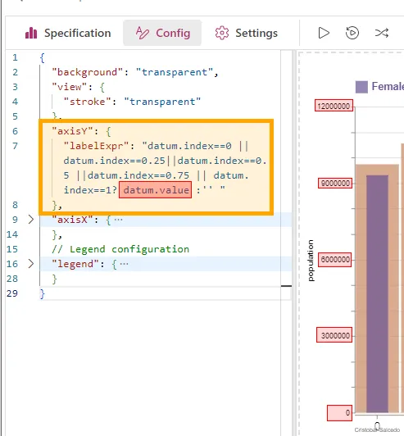Open the Settings tab
Image resolution: width=404 pixels, height=436 pixels.
246,33
